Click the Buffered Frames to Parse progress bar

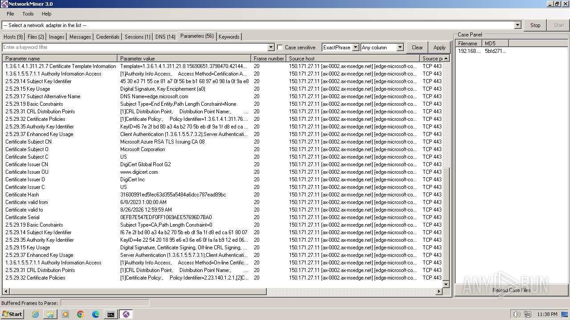tap(105, 303)
